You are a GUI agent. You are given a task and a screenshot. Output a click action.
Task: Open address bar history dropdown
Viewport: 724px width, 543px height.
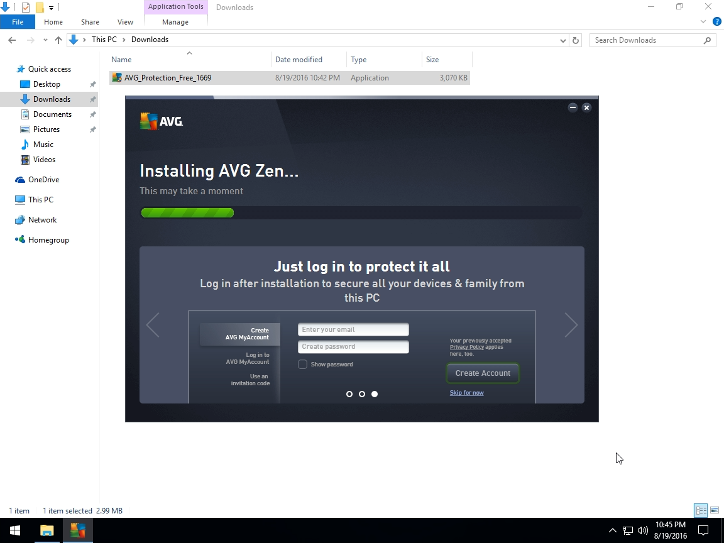coord(563,40)
